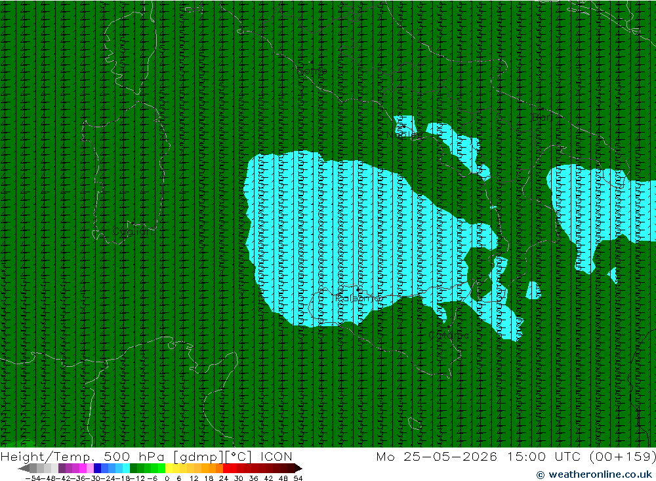Click the 'Mo 25-05-2026 15:00 UTC' timestamp
The height and width of the screenshot is (481, 656).
tap(478, 456)
